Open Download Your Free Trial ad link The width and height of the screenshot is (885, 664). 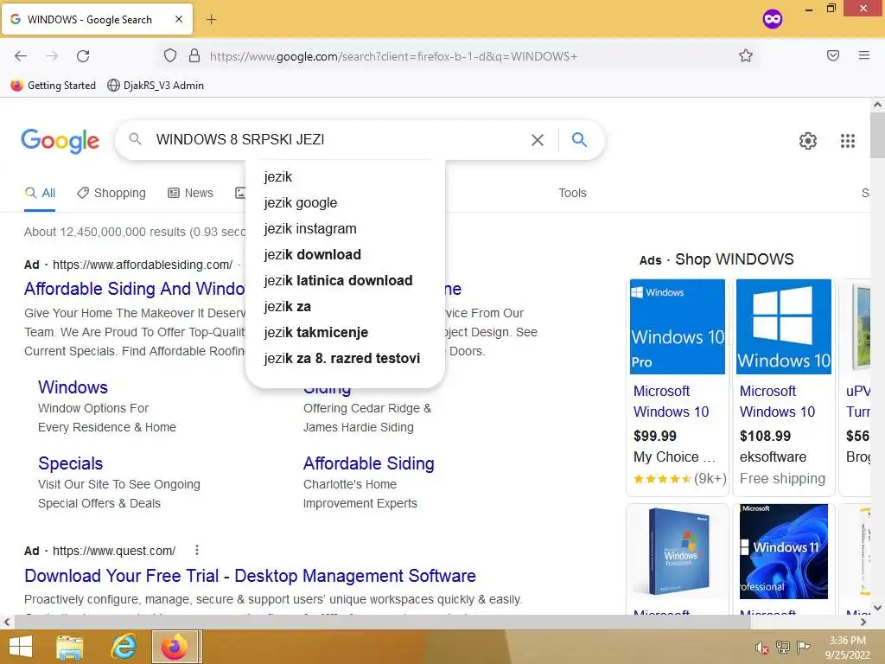pos(250,575)
